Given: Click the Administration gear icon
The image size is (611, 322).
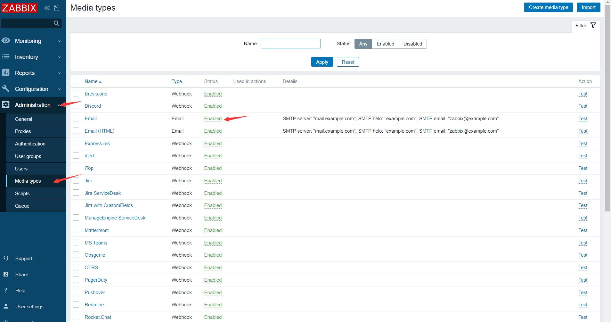Looking at the screenshot, I should click(x=6, y=105).
